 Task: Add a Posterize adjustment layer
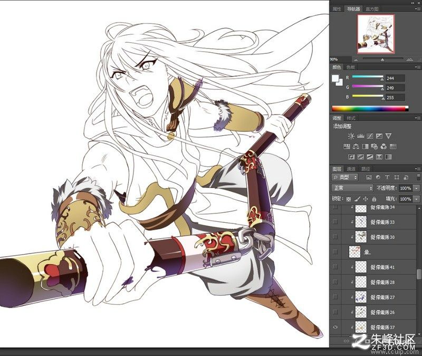(x=361, y=156)
